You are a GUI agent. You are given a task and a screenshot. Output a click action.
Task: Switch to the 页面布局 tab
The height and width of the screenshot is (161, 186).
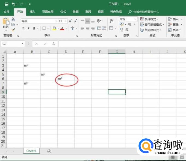48,12
